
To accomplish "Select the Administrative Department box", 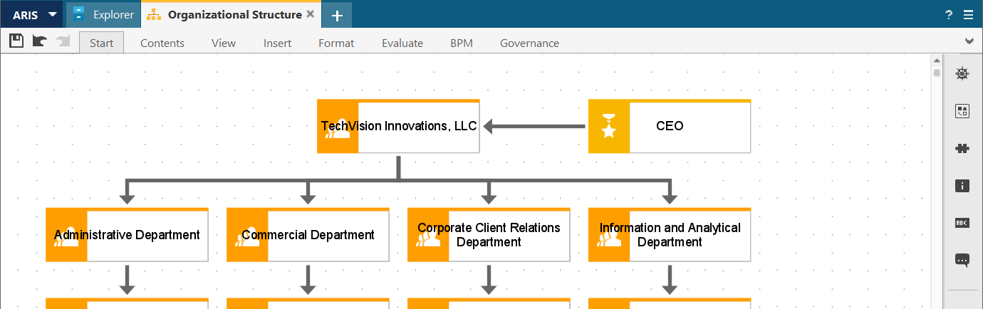I will 127,235.
